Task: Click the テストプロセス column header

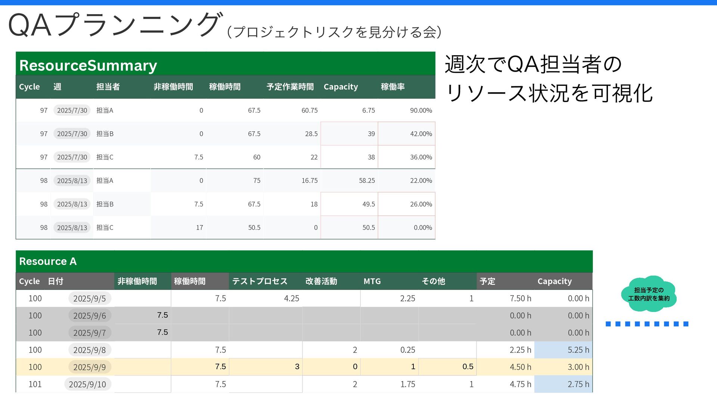Action: (260, 281)
